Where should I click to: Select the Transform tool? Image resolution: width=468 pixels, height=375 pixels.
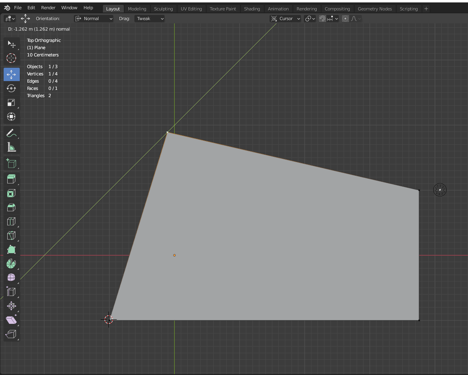[x=11, y=117]
